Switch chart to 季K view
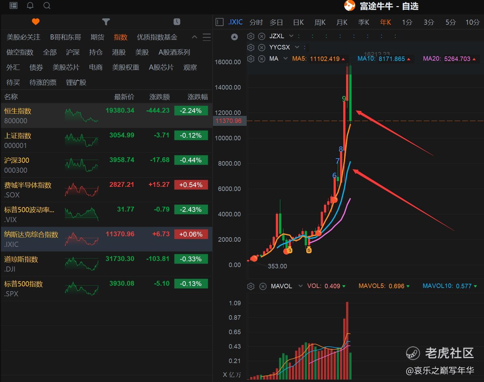The height and width of the screenshot is (382, 484). pyautogui.click(x=363, y=22)
